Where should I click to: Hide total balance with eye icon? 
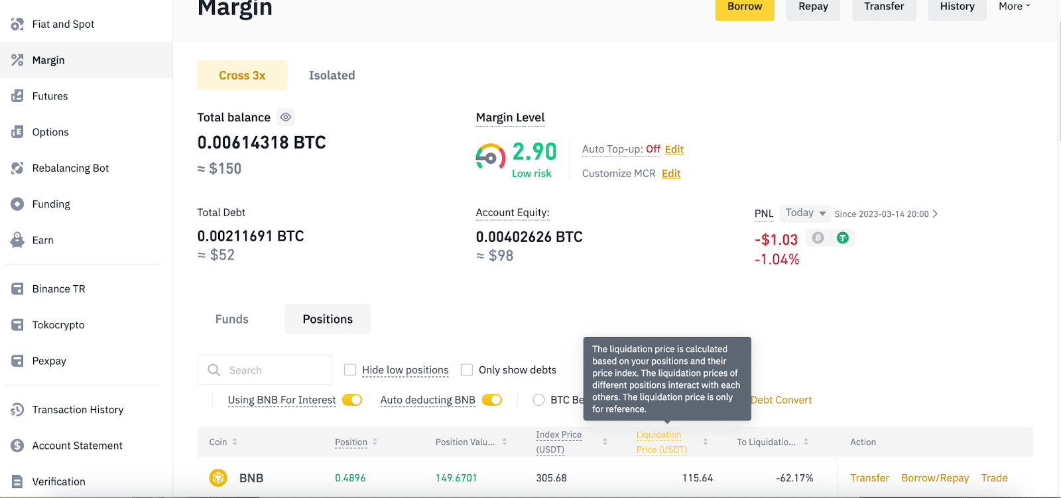[x=286, y=117]
